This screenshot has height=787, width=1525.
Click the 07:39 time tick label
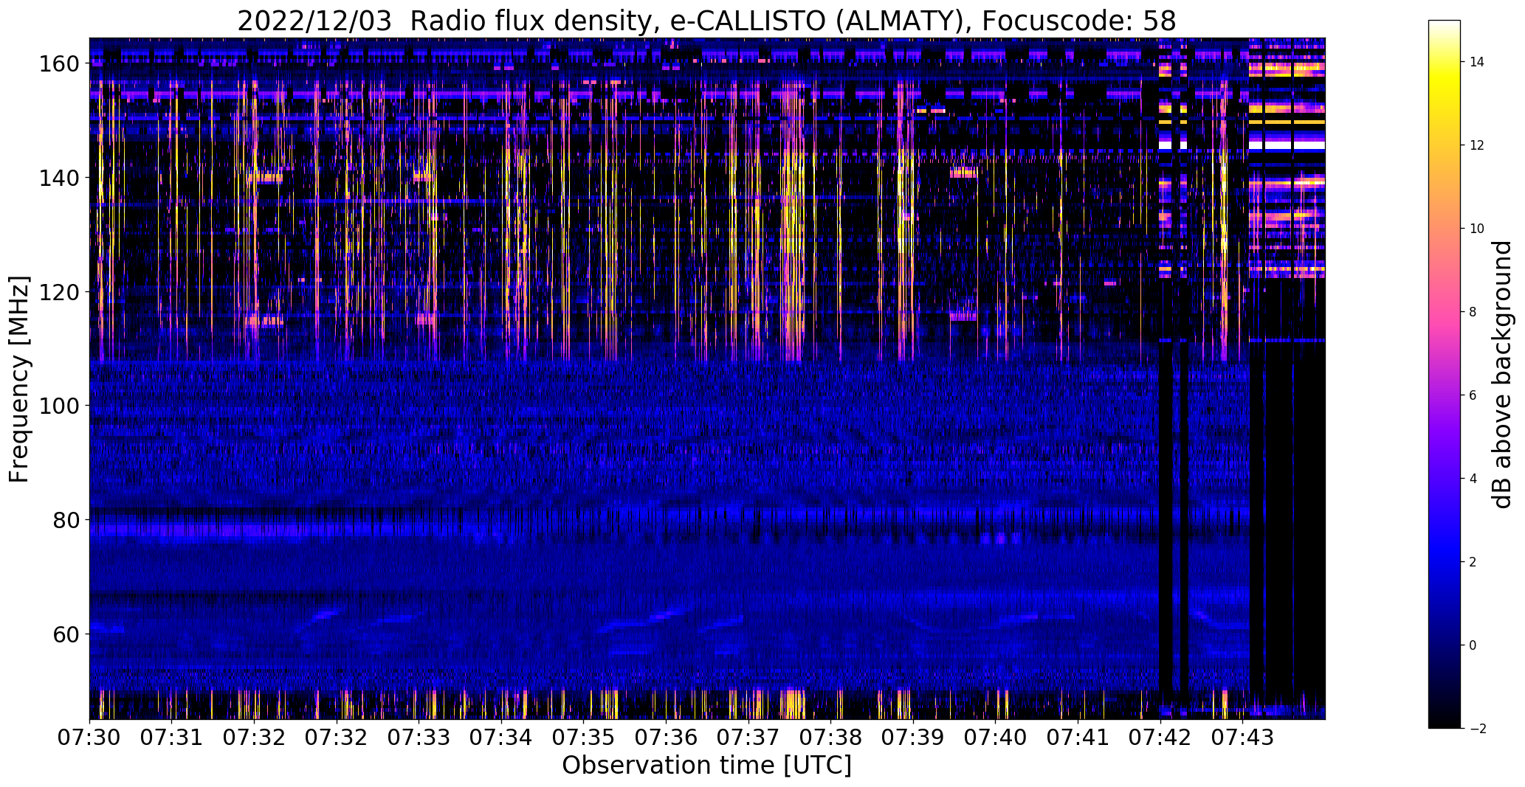pyautogui.click(x=914, y=738)
